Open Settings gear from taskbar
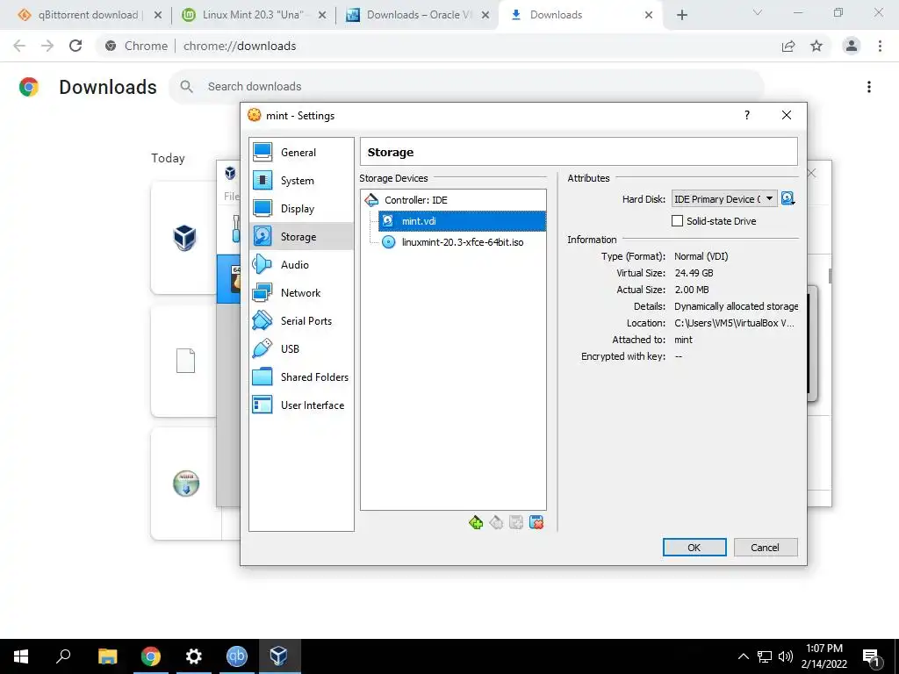 pyautogui.click(x=193, y=656)
